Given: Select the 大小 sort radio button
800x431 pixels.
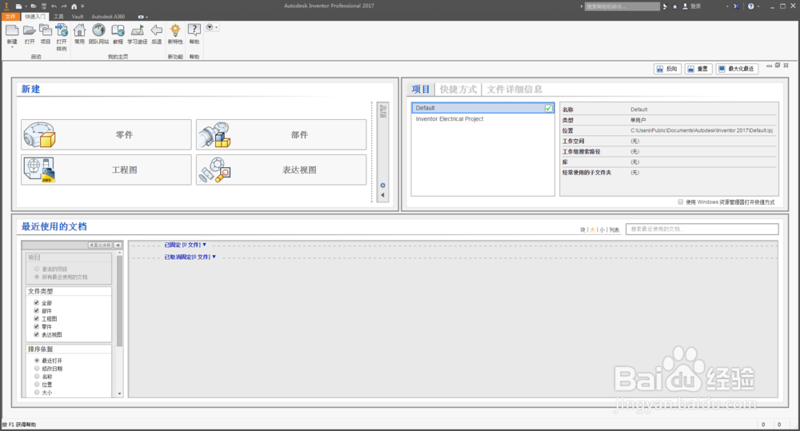Looking at the screenshot, I should (37, 393).
